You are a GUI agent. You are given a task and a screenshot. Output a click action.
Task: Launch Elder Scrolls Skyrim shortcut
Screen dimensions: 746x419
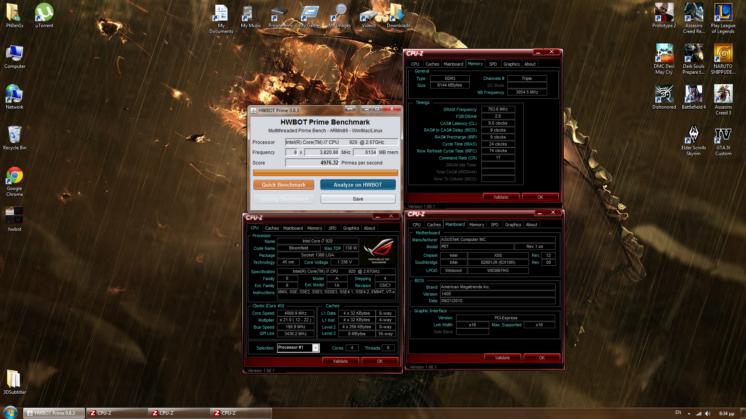pyautogui.click(x=694, y=140)
